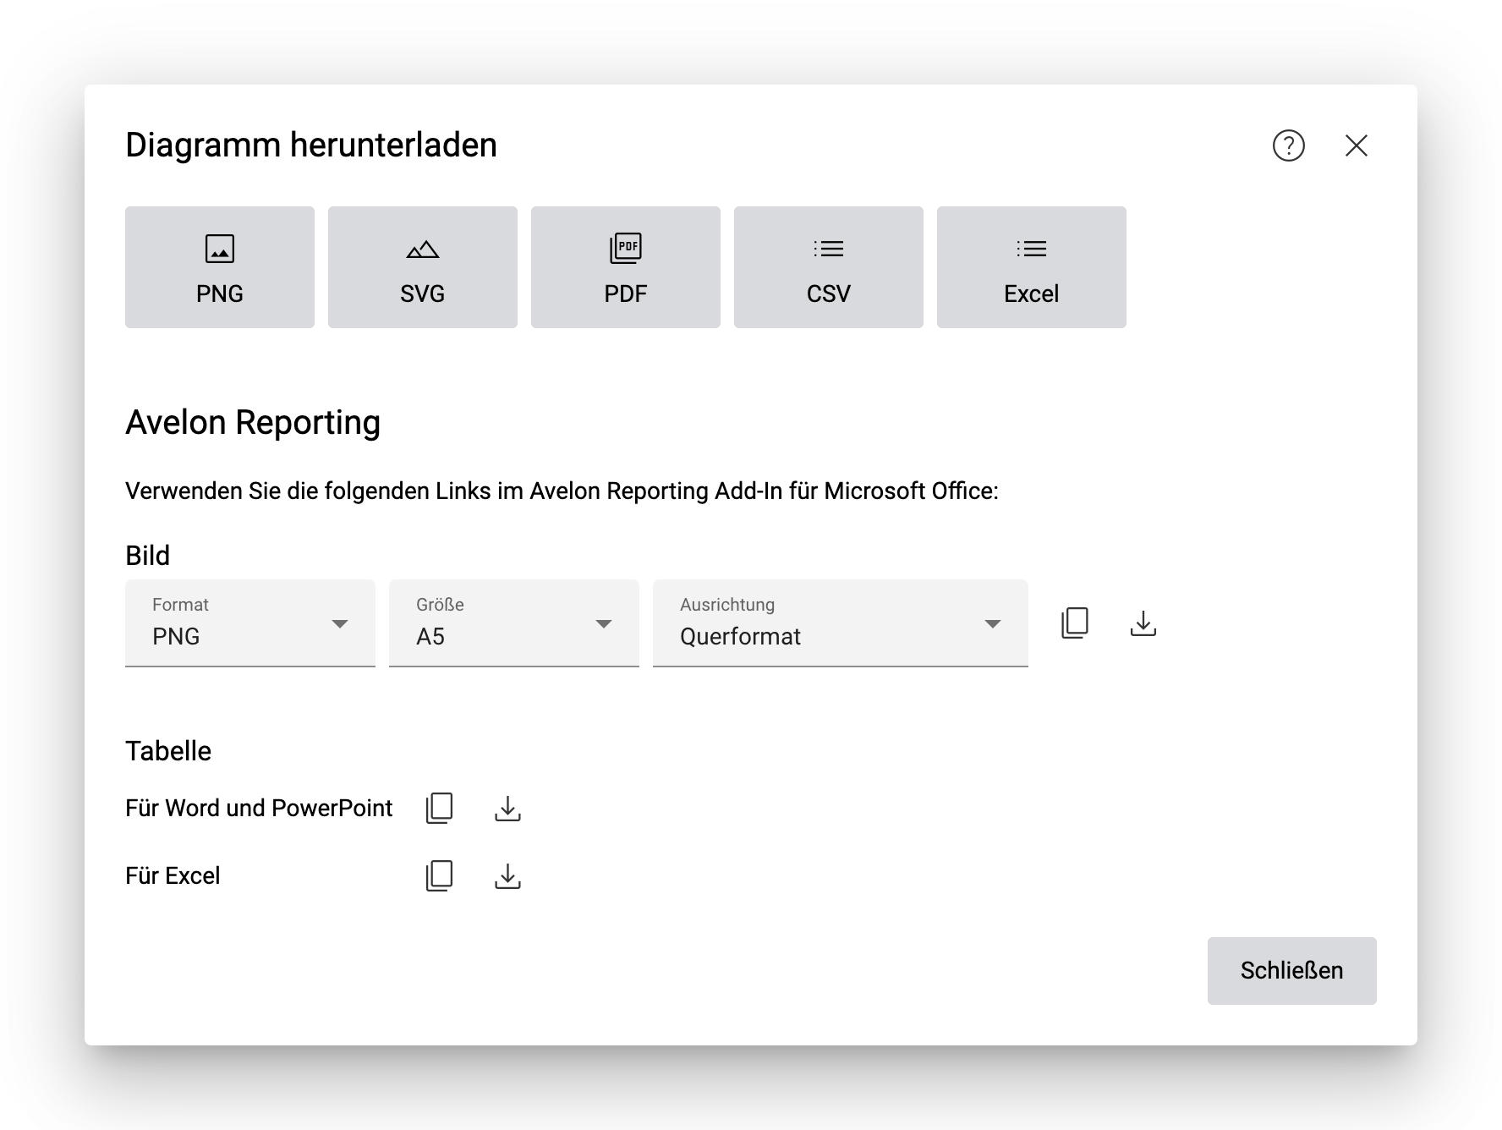Select the PDF download option

[x=626, y=267]
